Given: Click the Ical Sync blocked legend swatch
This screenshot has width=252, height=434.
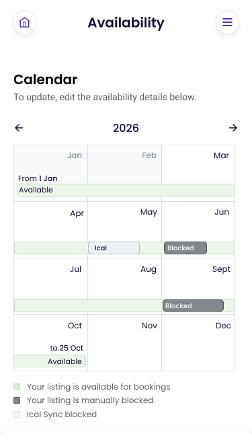Looking at the screenshot, I should pos(17,414).
